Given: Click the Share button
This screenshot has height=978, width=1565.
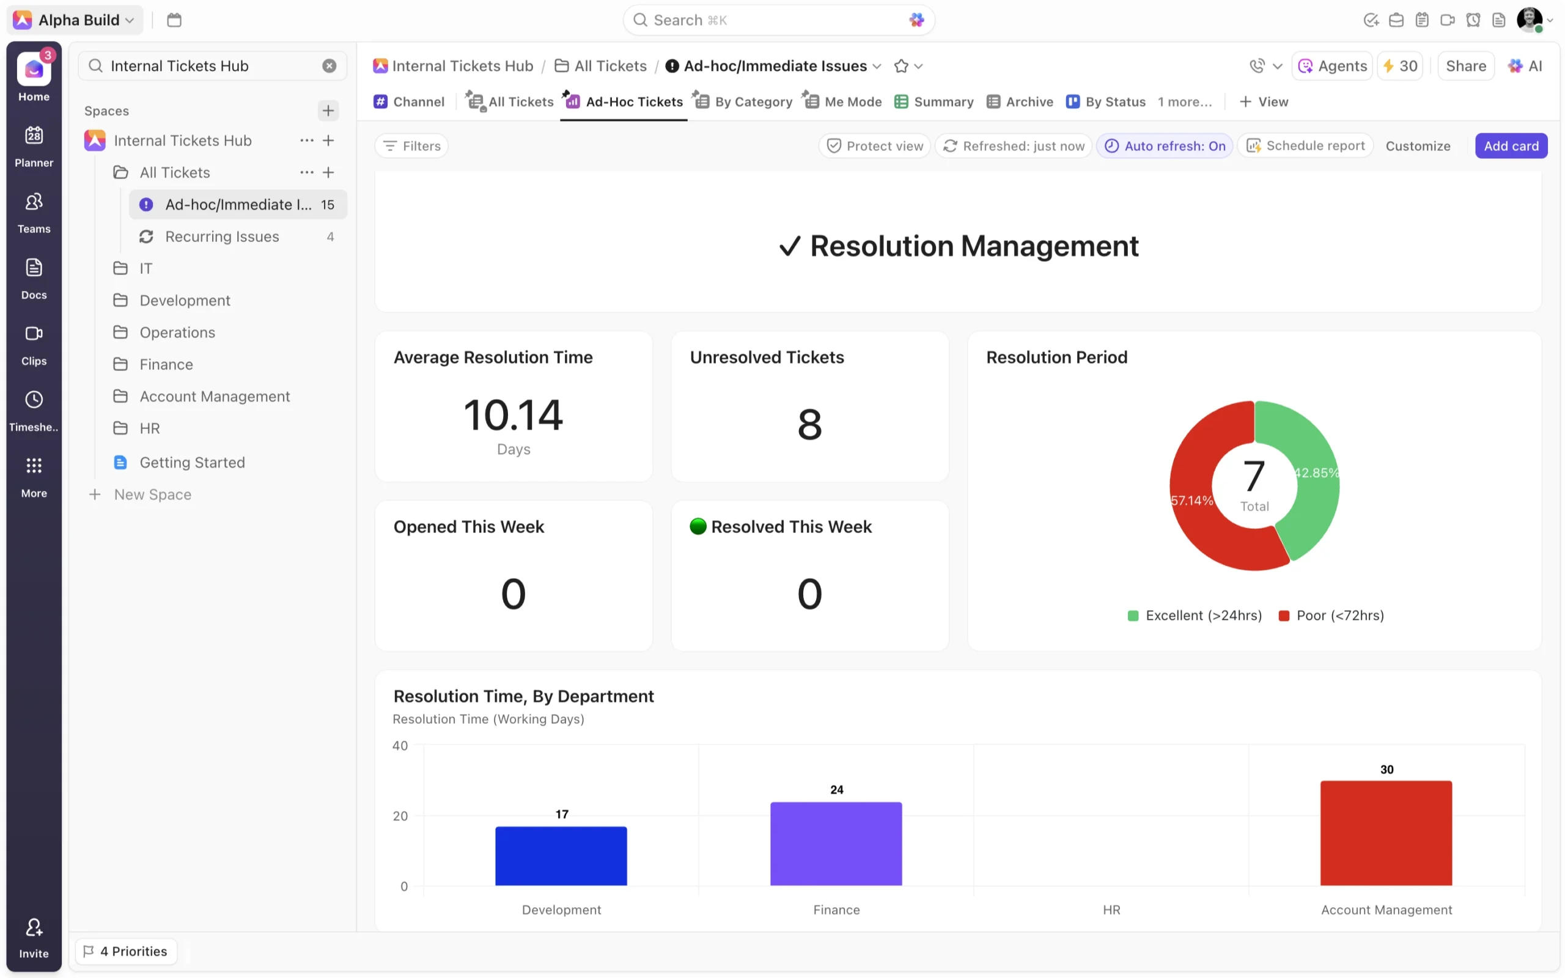Looking at the screenshot, I should point(1465,66).
